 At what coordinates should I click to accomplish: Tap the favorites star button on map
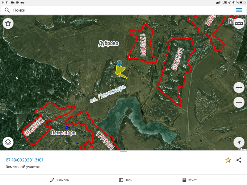[8, 24]
